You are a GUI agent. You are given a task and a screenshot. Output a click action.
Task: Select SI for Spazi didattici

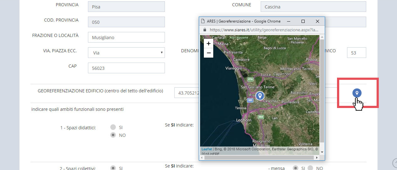tap(113, 127)
